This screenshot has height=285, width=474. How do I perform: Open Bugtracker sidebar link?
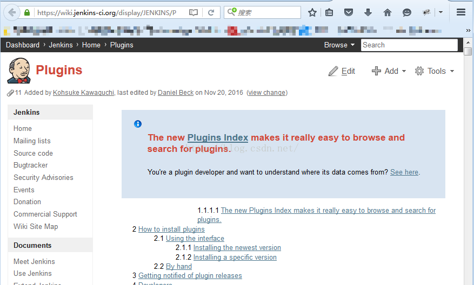(x=30, y=165)
